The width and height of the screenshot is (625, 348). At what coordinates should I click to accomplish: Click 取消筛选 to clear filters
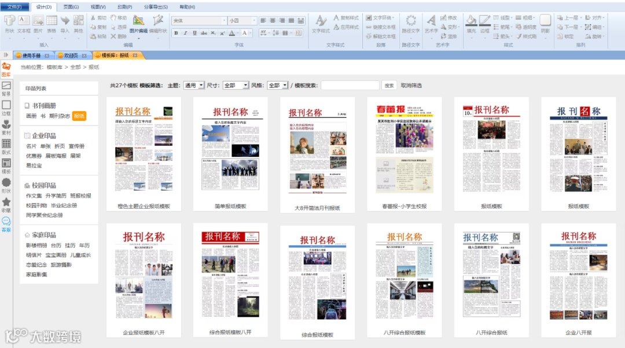click(x=411, y=85)
